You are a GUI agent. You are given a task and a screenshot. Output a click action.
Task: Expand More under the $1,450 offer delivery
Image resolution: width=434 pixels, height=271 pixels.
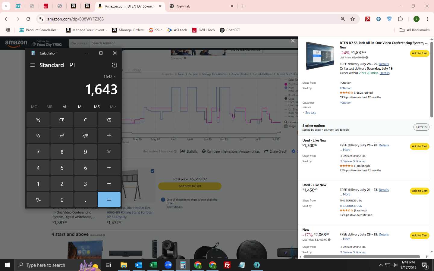click(x=347, y=195)
